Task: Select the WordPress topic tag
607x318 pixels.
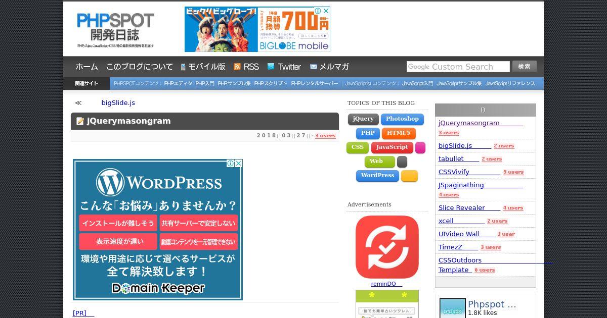Action: tap(377, 176)
